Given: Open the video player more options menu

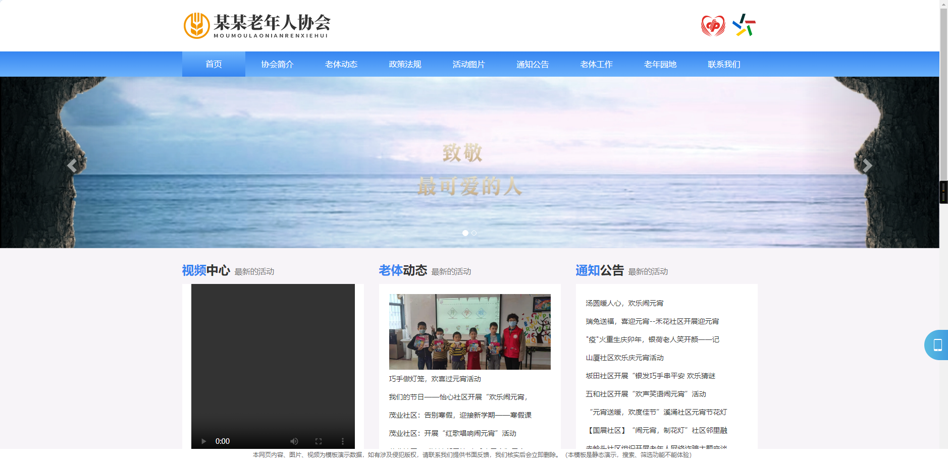Looking at the screenshot, I should (x=343, y=441).
